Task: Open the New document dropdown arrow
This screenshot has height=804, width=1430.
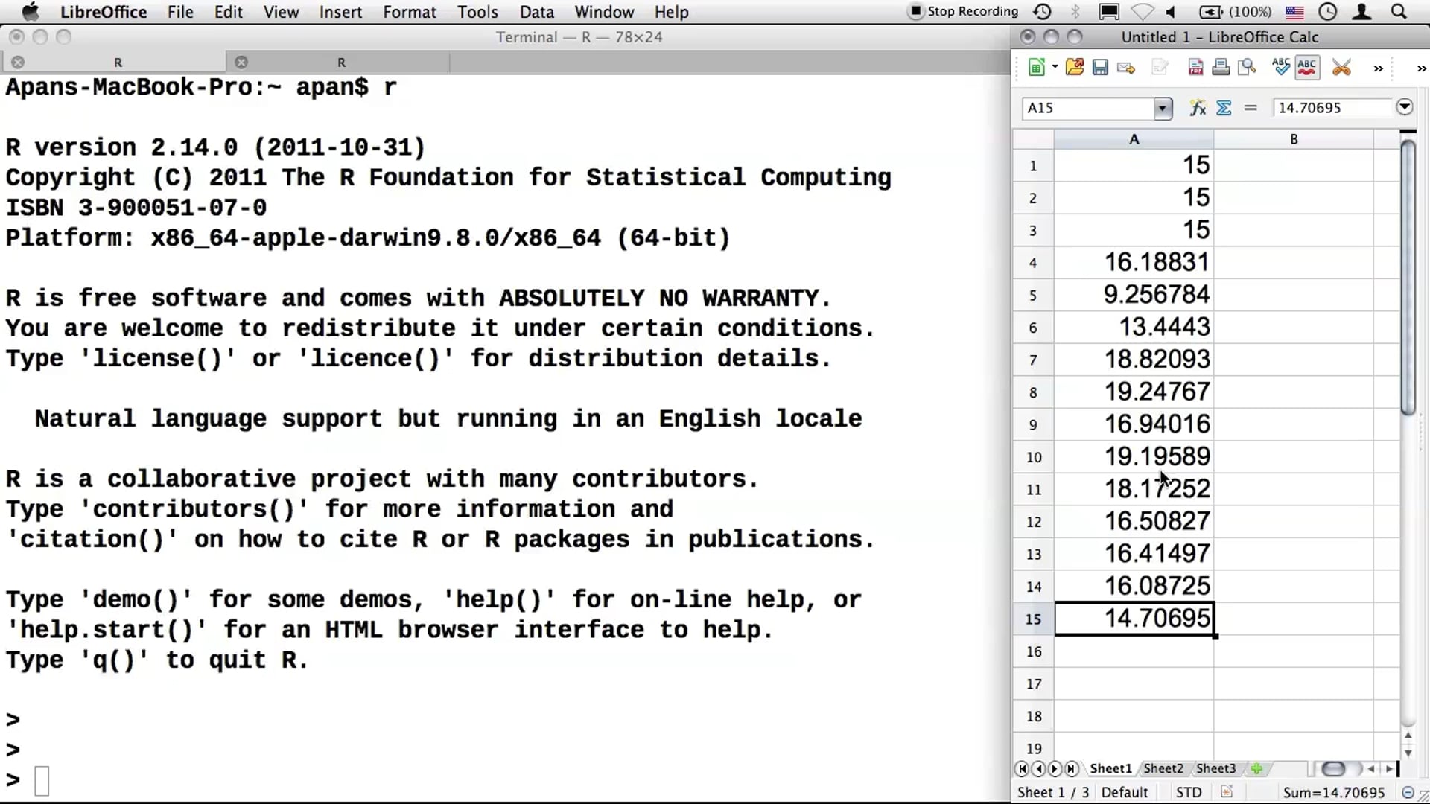Action: (1055, 68)
